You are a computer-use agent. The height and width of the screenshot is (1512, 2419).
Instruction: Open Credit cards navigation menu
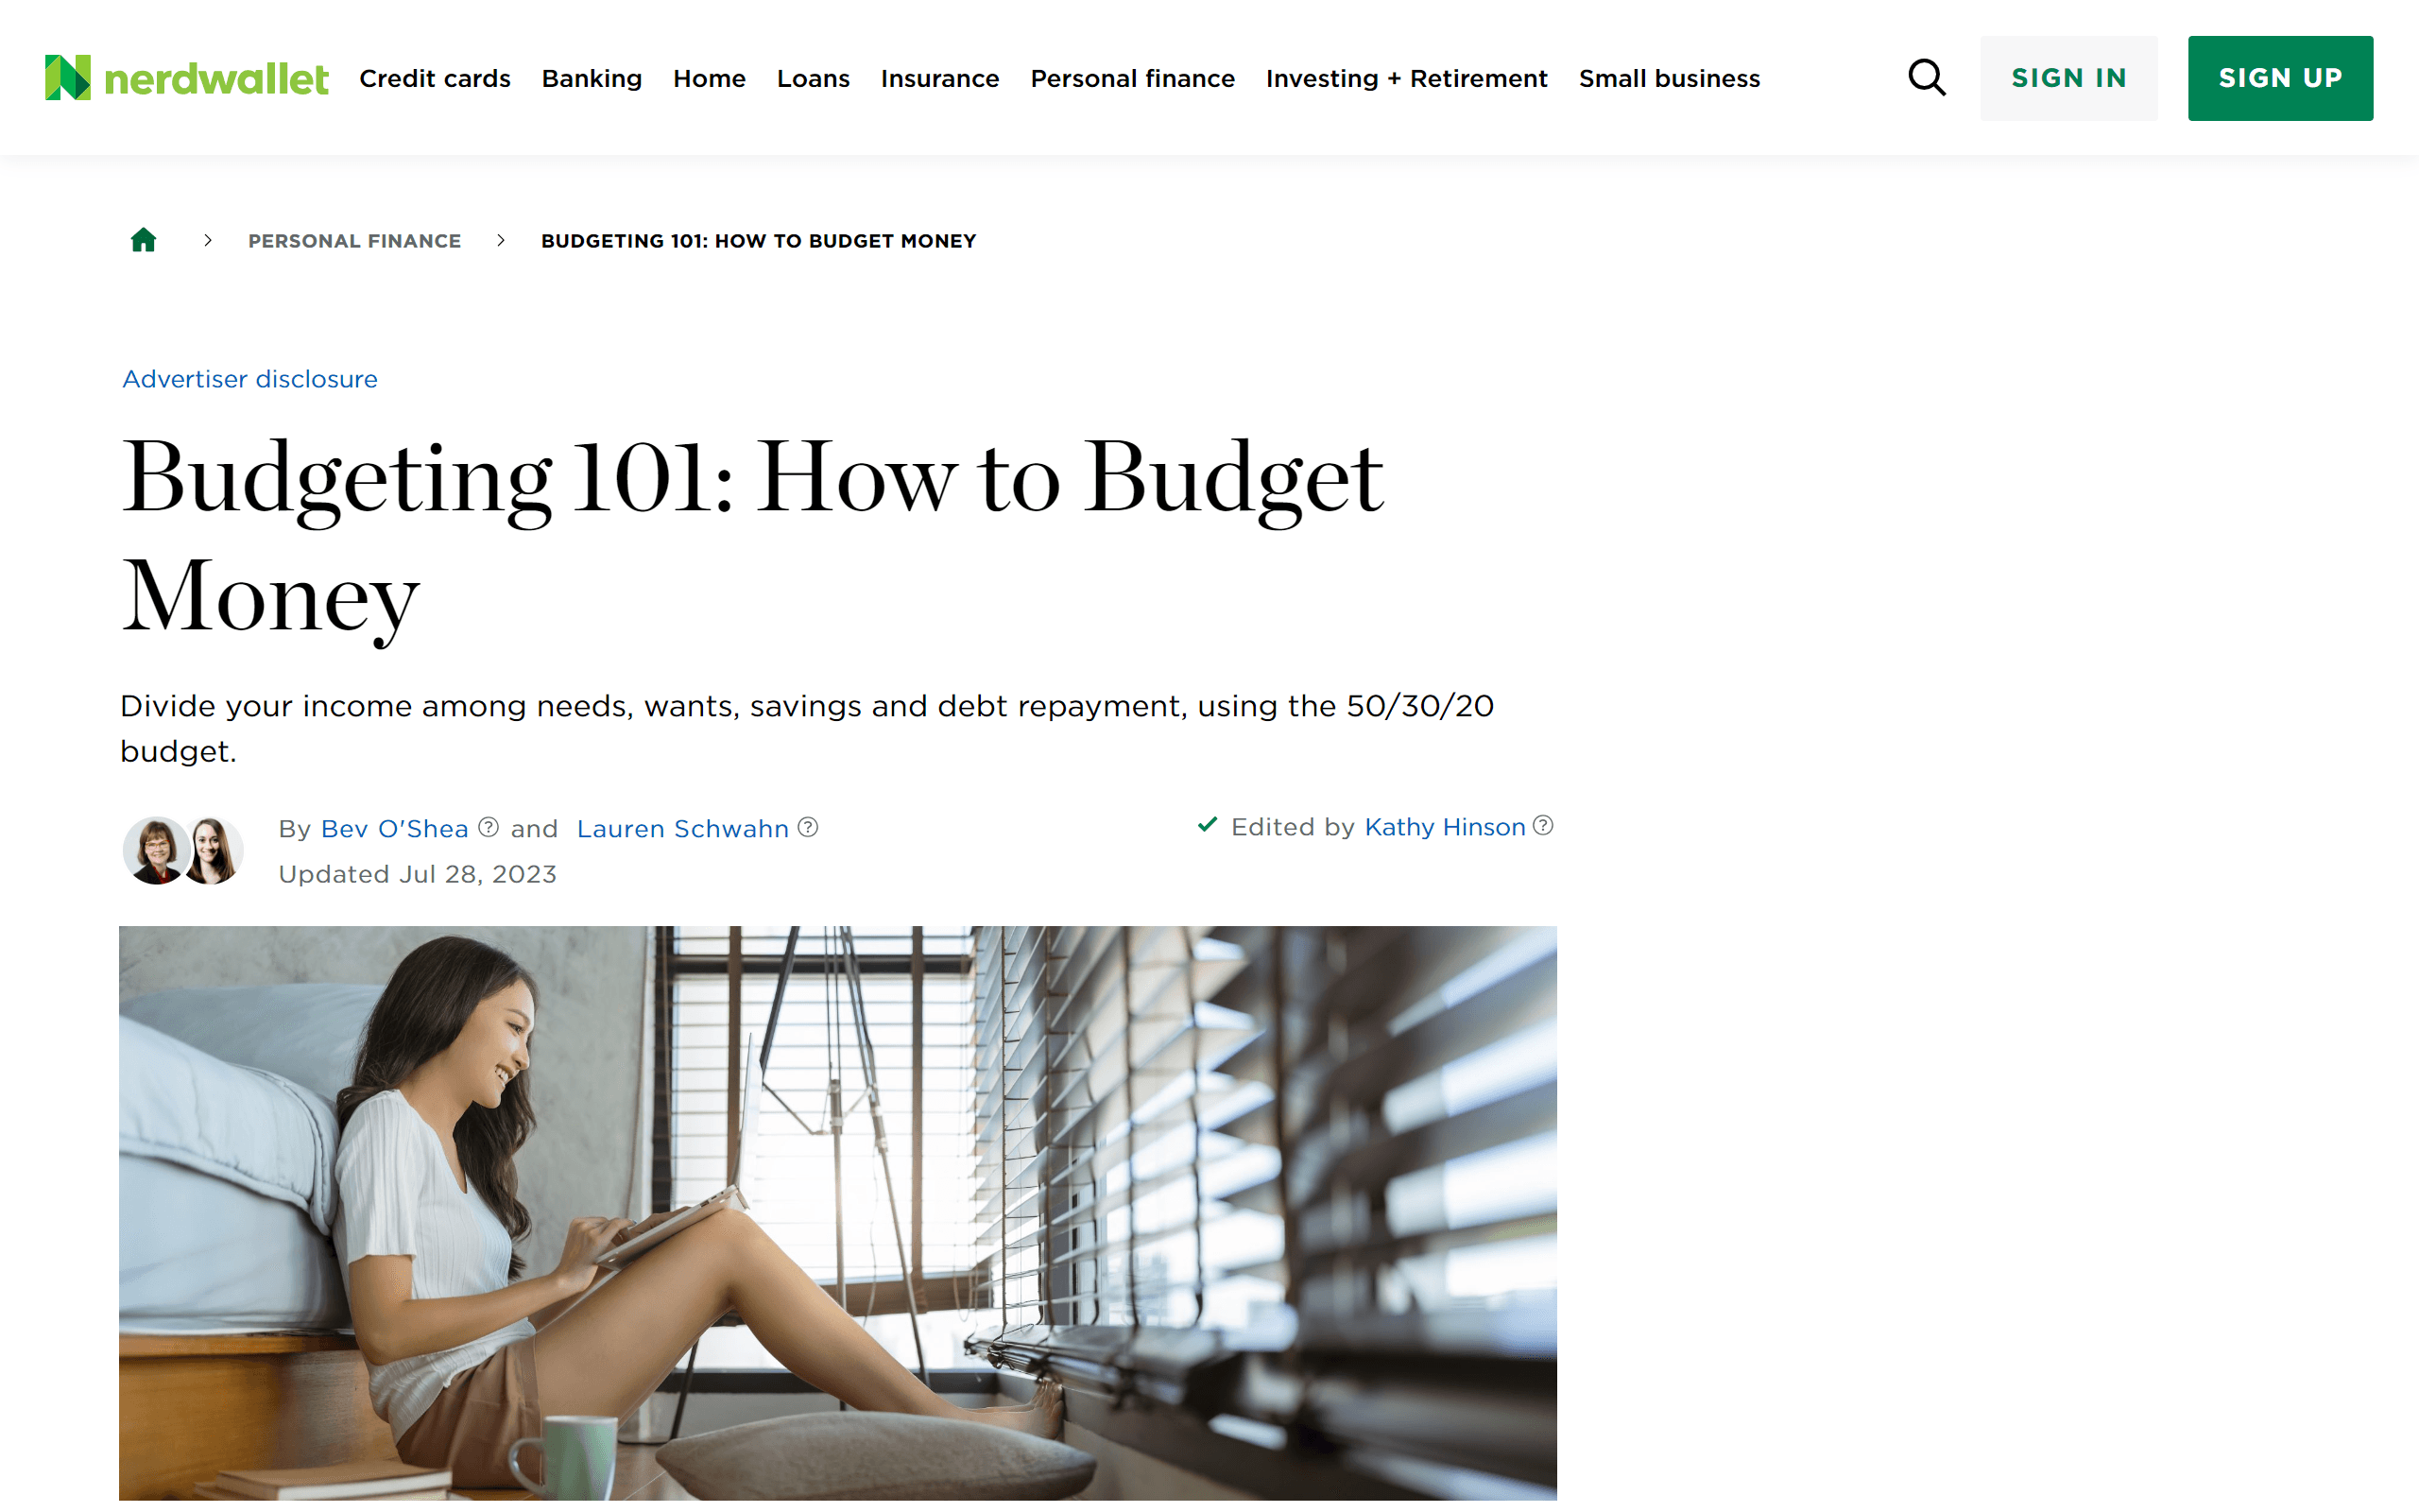point(435,78)
